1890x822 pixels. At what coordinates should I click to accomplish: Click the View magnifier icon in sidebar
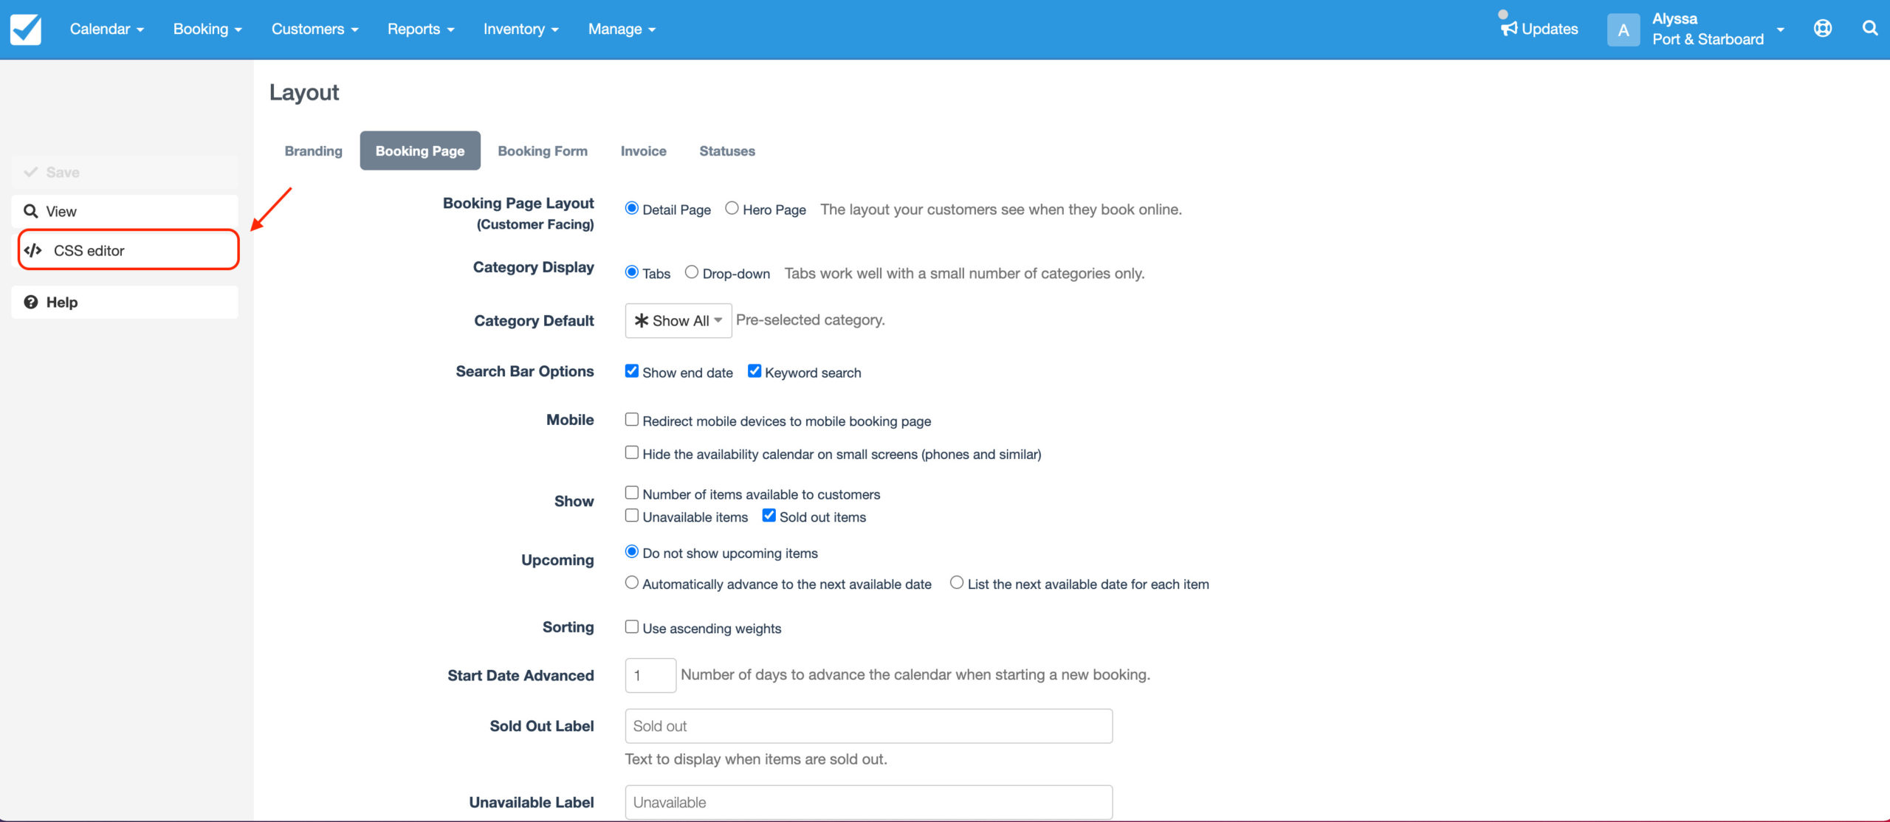click(x=31, y=211)
